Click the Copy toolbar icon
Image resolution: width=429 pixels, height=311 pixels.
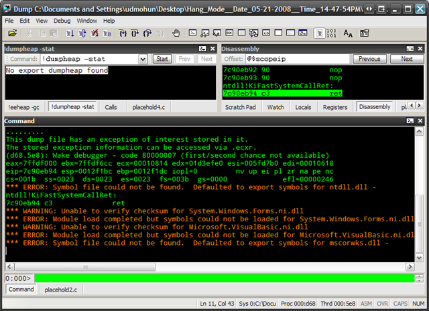(x=42, y=33)
